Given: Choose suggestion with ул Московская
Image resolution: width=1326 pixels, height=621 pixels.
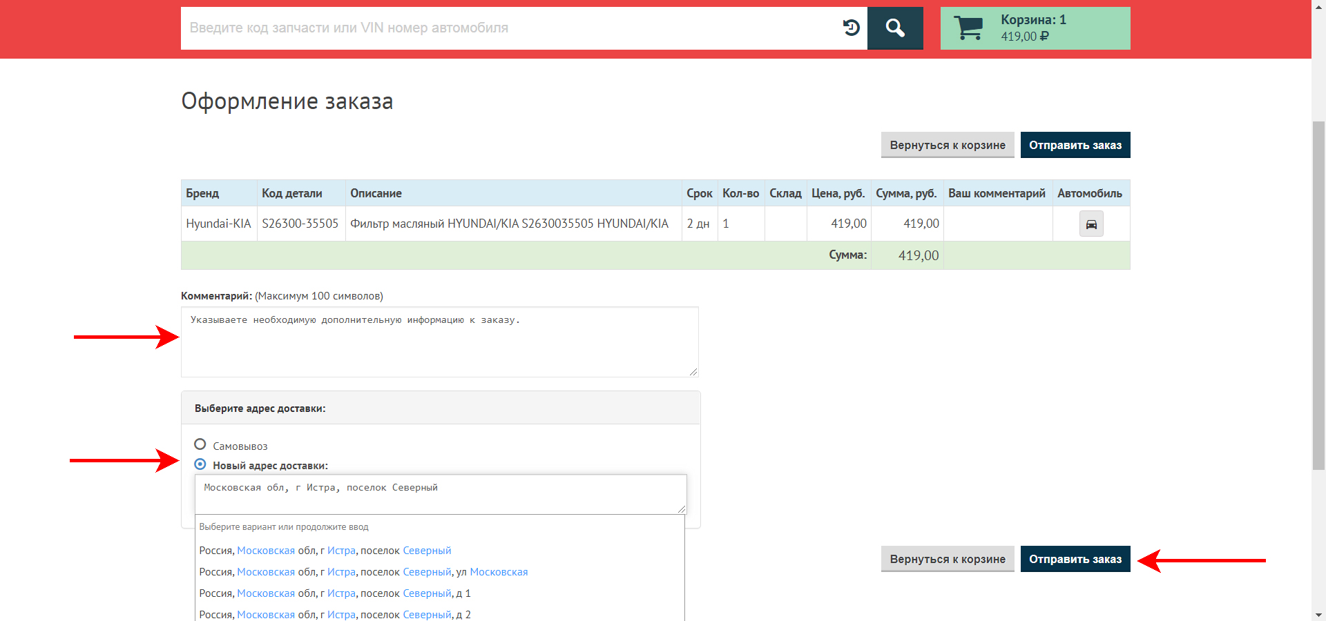Looking at the screenshot, I should (440, 572).
